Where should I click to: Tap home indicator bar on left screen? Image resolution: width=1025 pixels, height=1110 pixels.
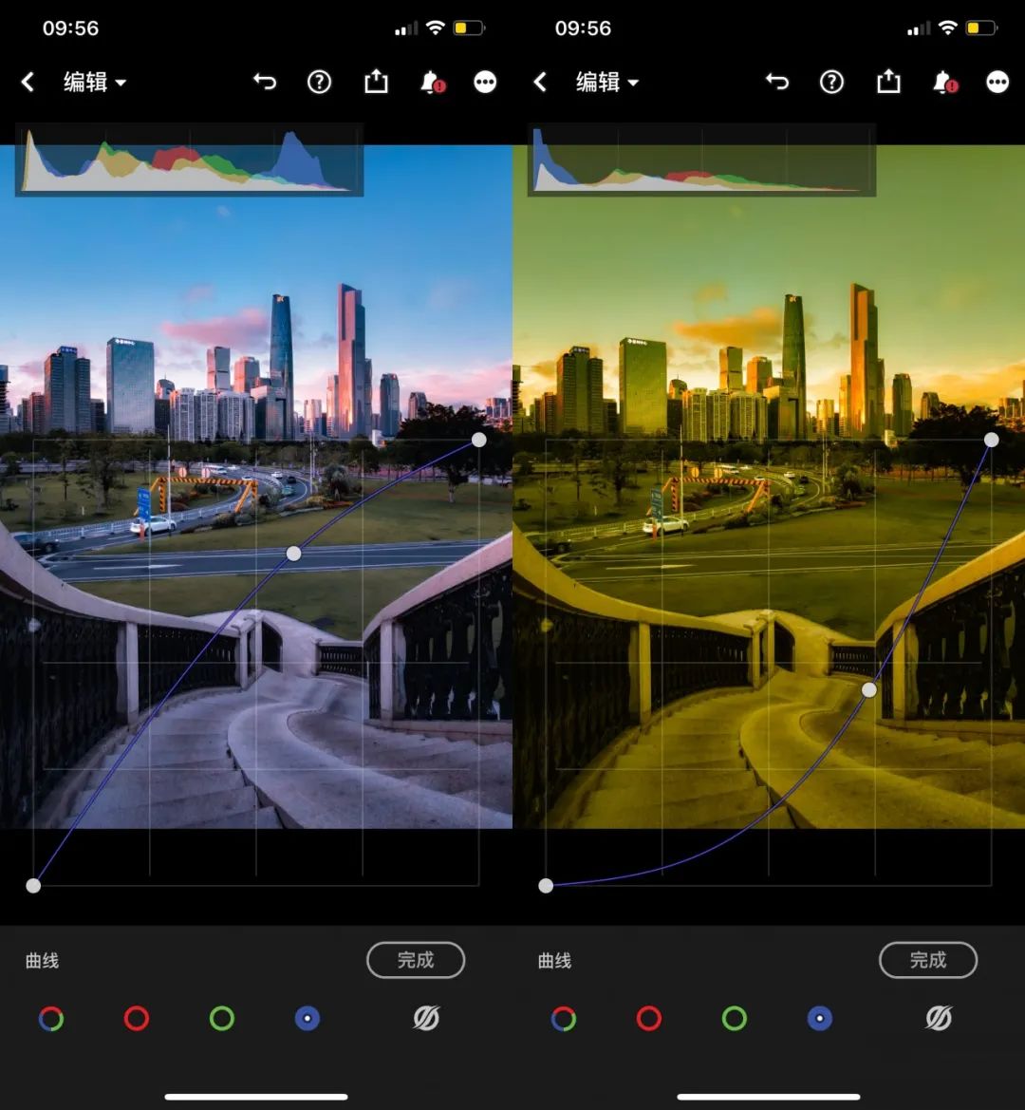256,1097
